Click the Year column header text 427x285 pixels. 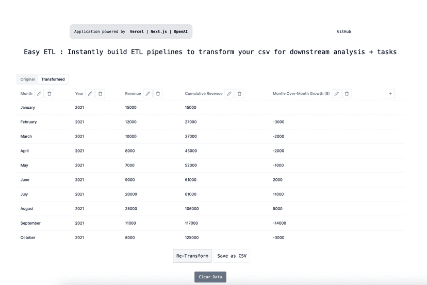coord(79,94)
